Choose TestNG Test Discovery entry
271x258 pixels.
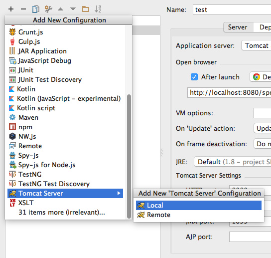[65, 184]
